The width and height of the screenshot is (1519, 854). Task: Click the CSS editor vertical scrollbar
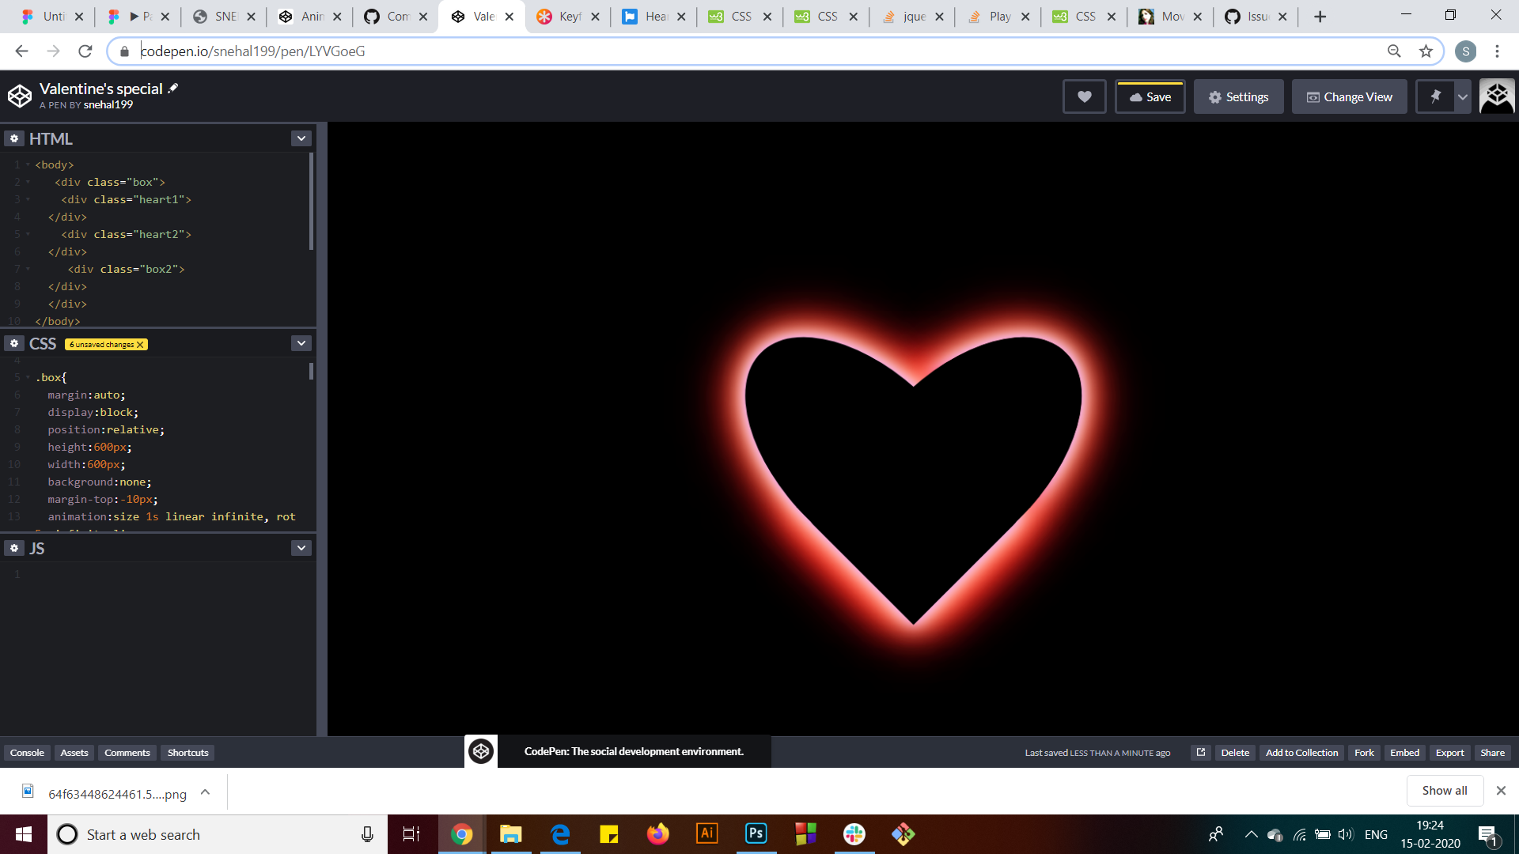click(311, 371)
